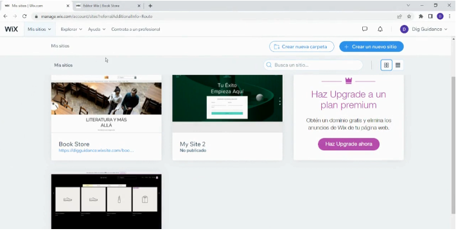The image size is (456, 231).
Task: Share this page from the address bar
Action: (x=399, y=17)
